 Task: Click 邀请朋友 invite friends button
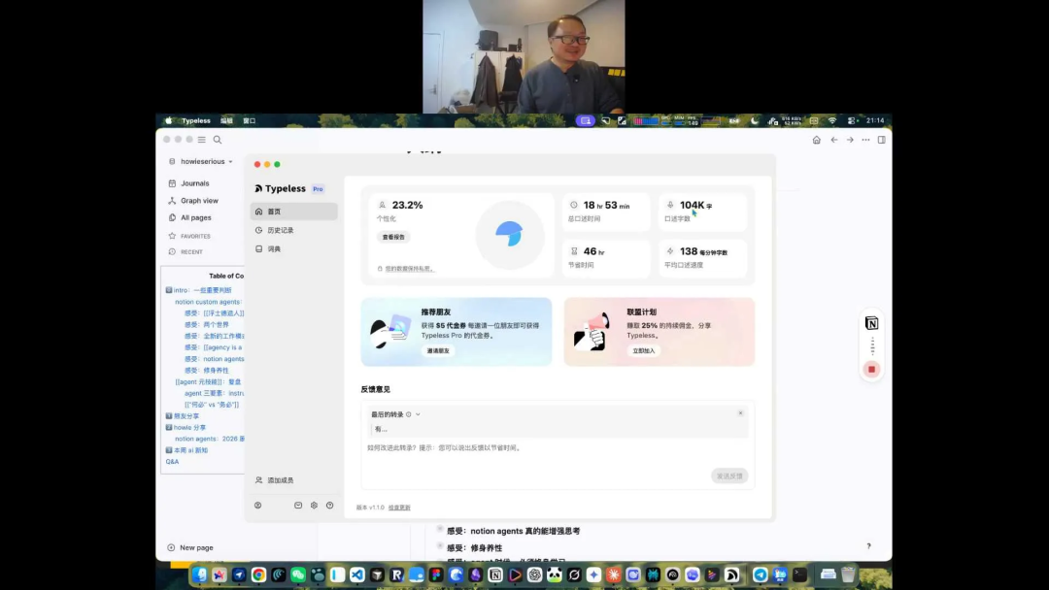(x=438, y=350)
